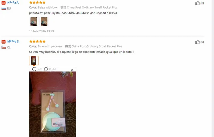
Task: Click the A3 badge next to N***a A.
Action: [x=3, y=3]
